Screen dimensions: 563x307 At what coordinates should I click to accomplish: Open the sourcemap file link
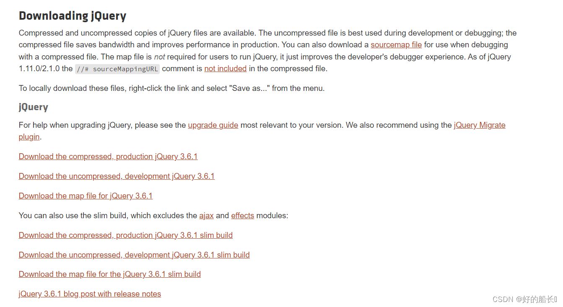pos(396,44)
